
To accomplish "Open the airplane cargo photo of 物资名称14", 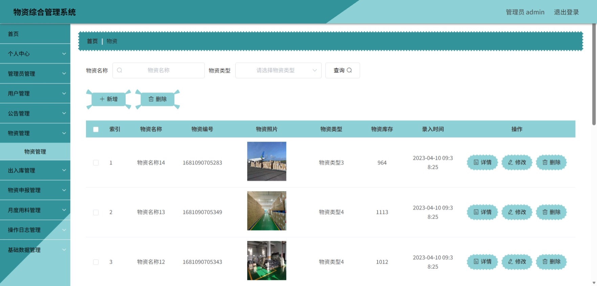I will 267,161.
